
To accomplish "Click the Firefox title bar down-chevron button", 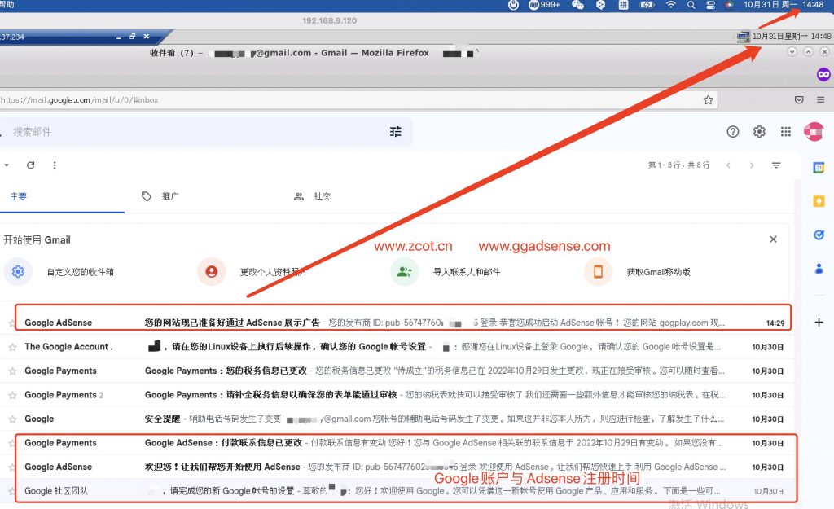I will (x=792, y=51).
